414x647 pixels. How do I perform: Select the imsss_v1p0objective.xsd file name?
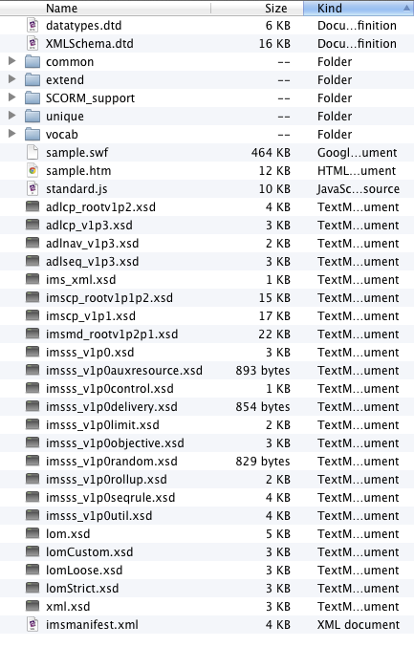(x=115, y=443)
